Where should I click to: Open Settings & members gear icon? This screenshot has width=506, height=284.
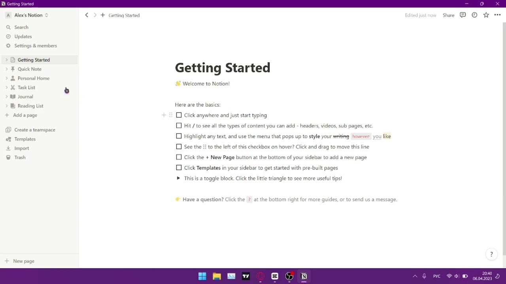point(8,46)
